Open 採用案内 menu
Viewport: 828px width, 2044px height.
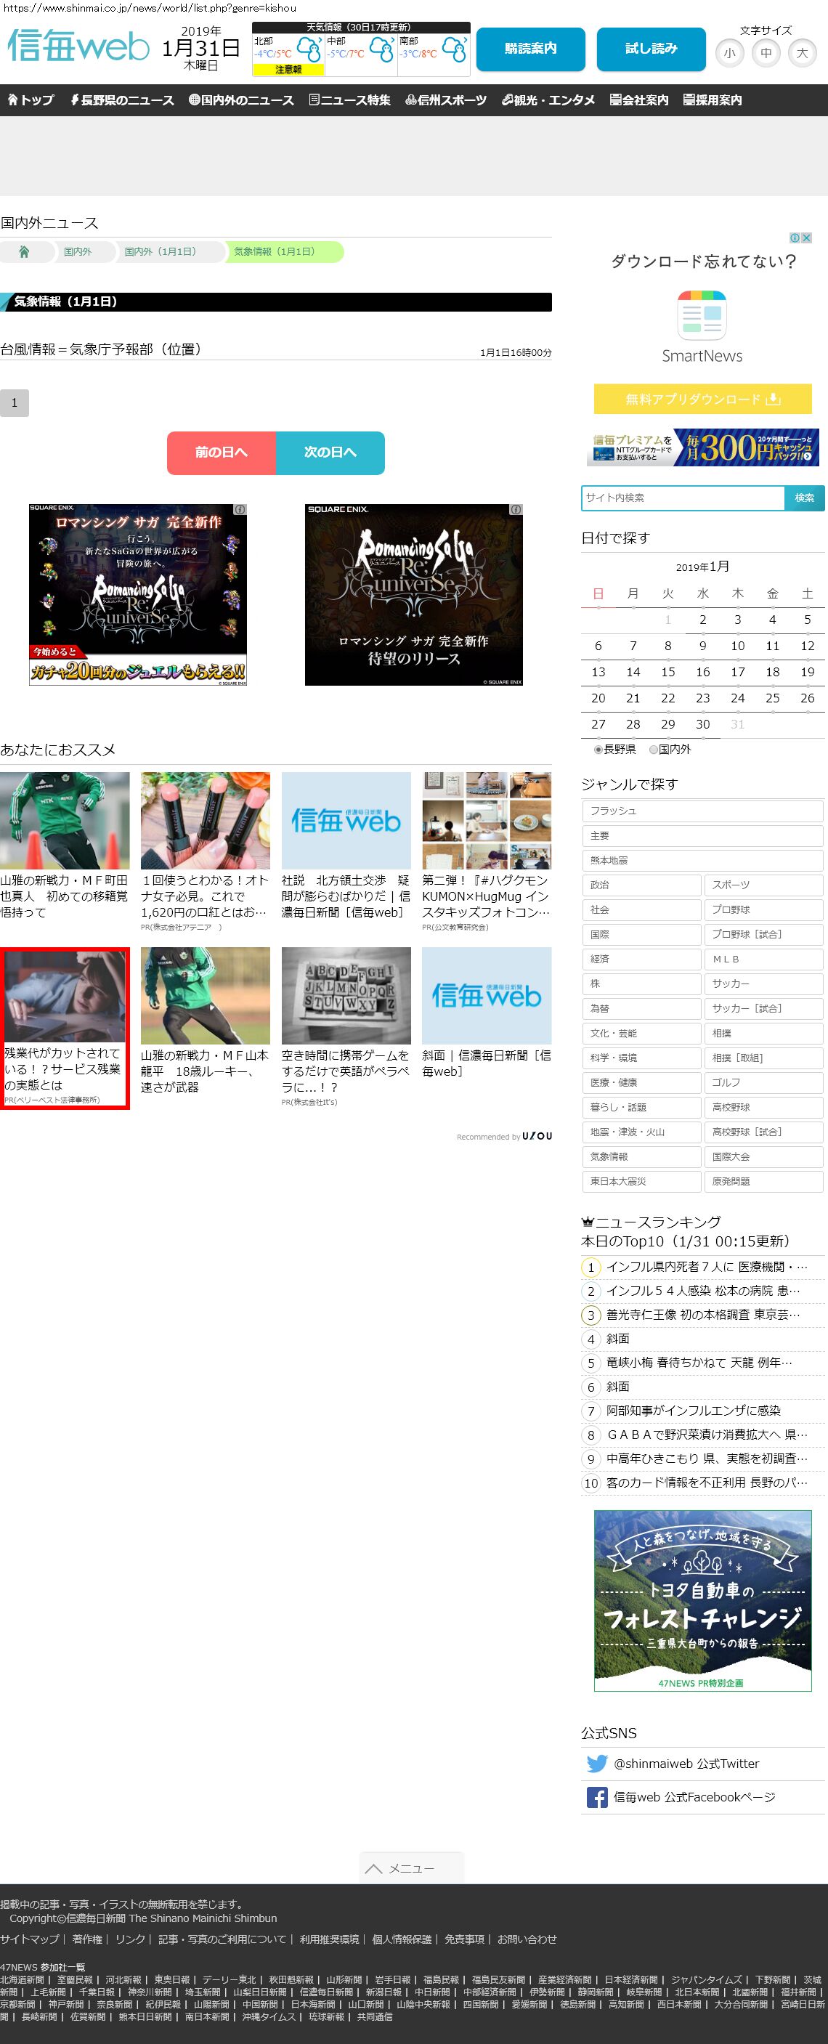[x=713, y=100]
